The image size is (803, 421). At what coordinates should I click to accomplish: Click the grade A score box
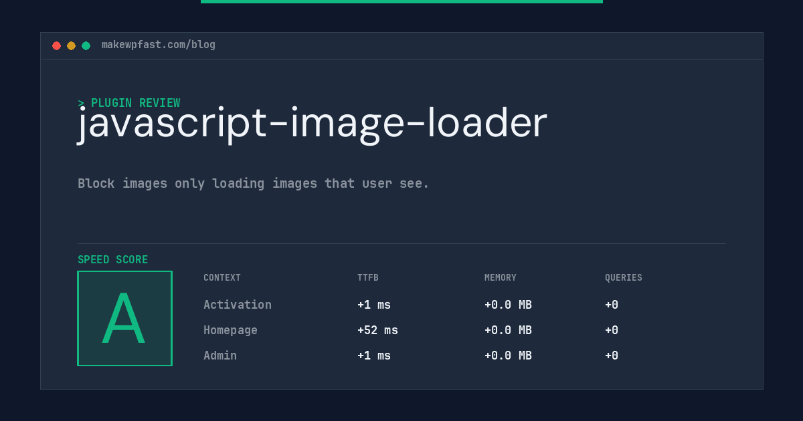pyautogui.click(x=124, y=318)
